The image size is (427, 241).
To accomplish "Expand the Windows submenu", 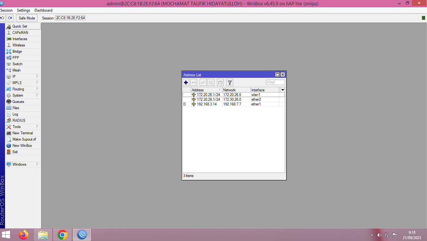I will [23, 164].
